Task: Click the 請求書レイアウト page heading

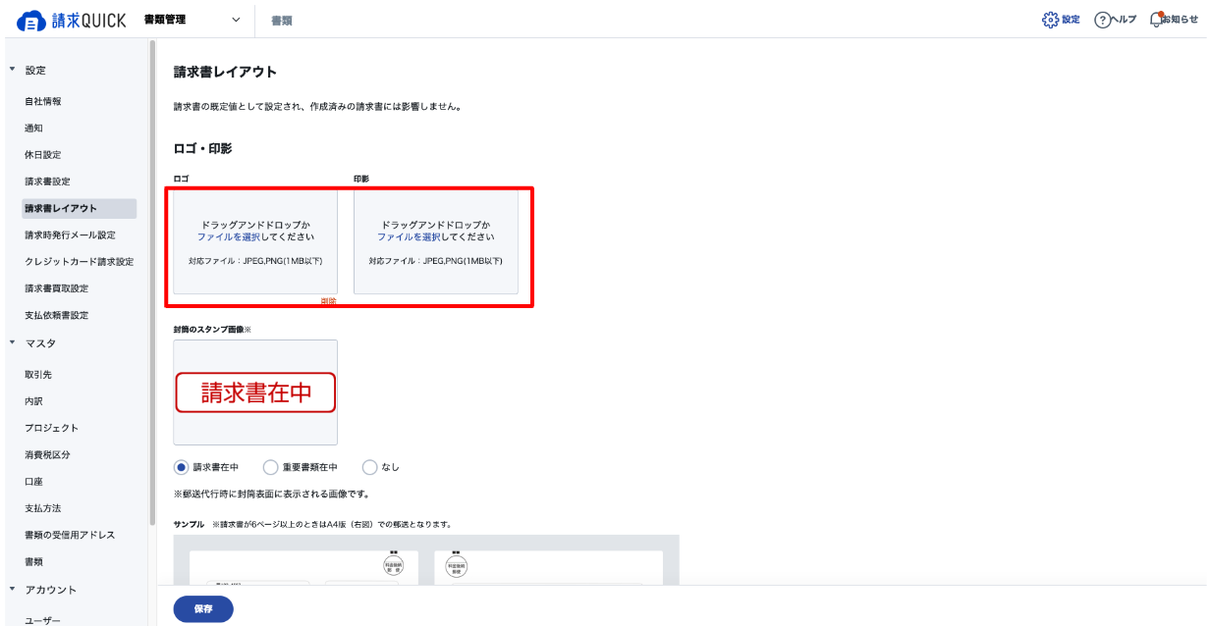Action: (225, 73)
